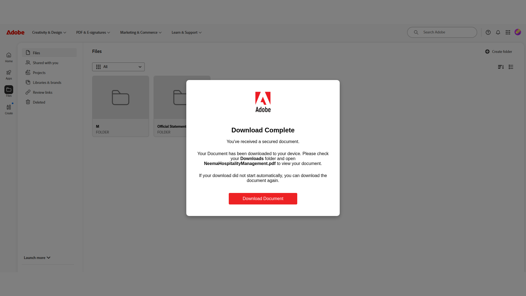Expand Launch more section
Screen dimensions: 526x296
pyautogui.click(x=37, y=258)
